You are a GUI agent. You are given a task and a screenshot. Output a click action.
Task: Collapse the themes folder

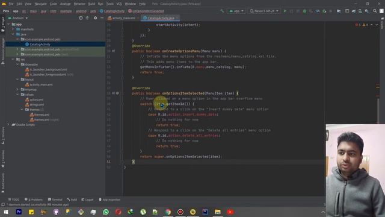[22, 110]
